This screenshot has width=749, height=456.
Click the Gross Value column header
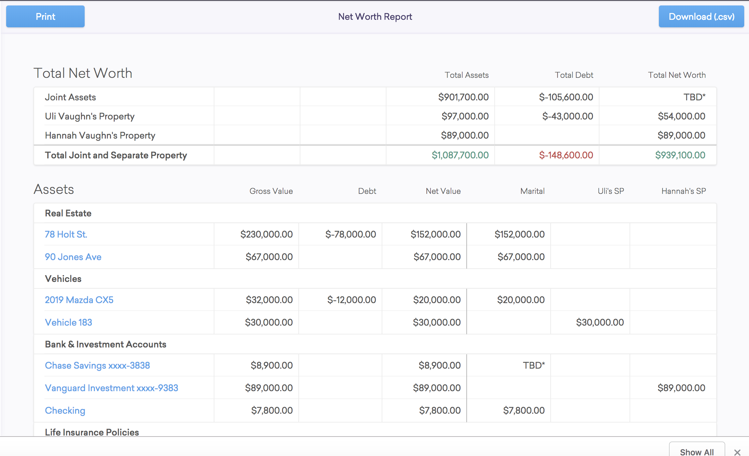click(271, 191)
